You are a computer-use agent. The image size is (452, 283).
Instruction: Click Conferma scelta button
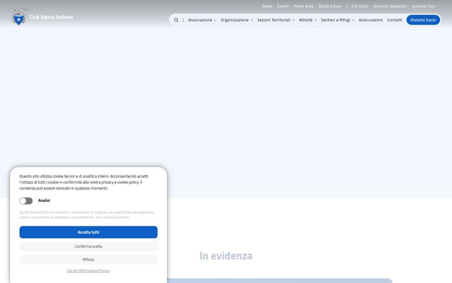[x=89, y=247]
